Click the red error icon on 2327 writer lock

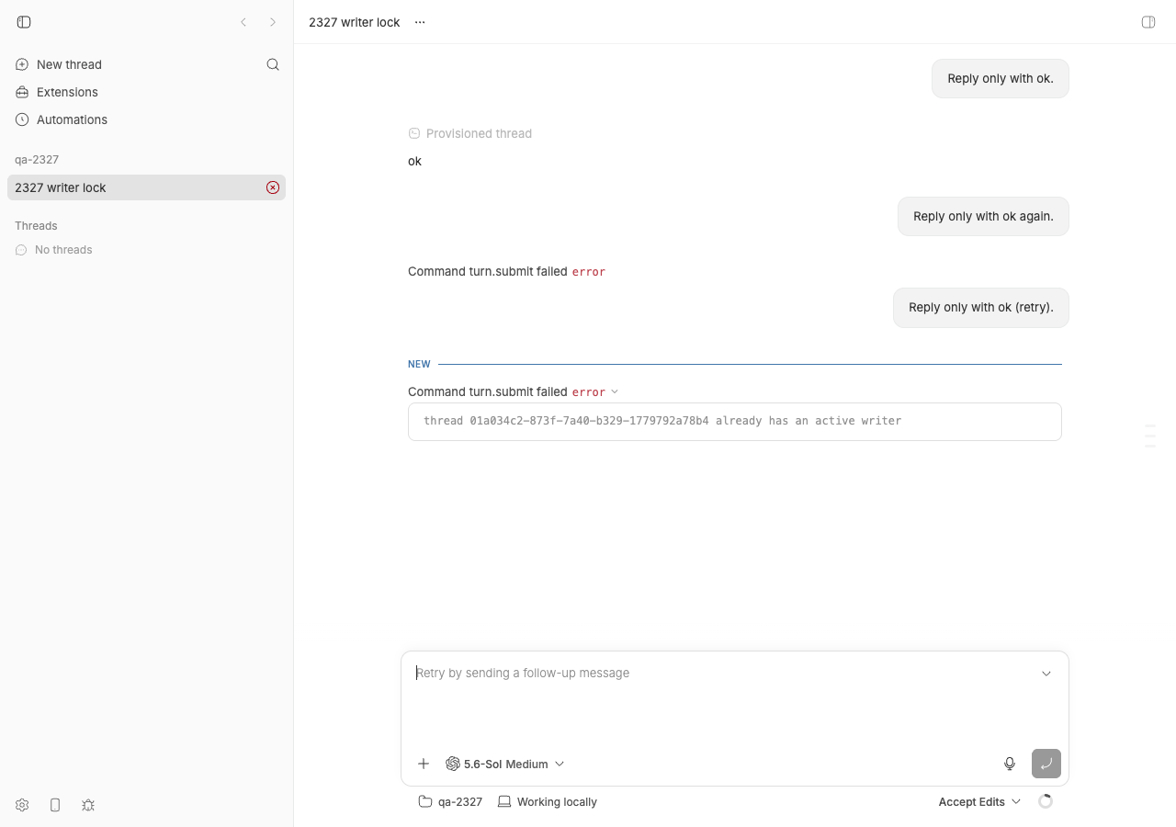pos(273,187)
